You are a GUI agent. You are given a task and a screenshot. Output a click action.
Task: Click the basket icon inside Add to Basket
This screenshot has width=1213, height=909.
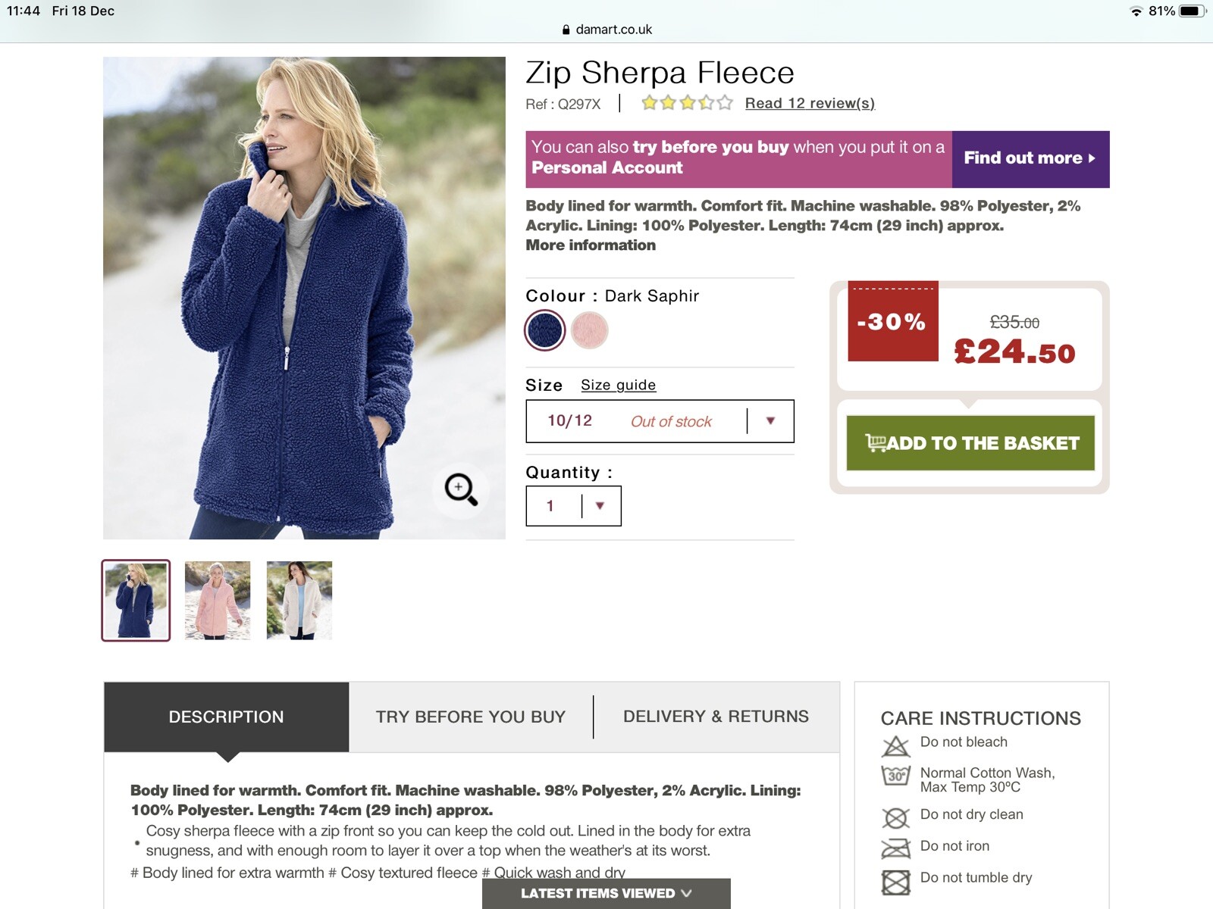point(877,443)
